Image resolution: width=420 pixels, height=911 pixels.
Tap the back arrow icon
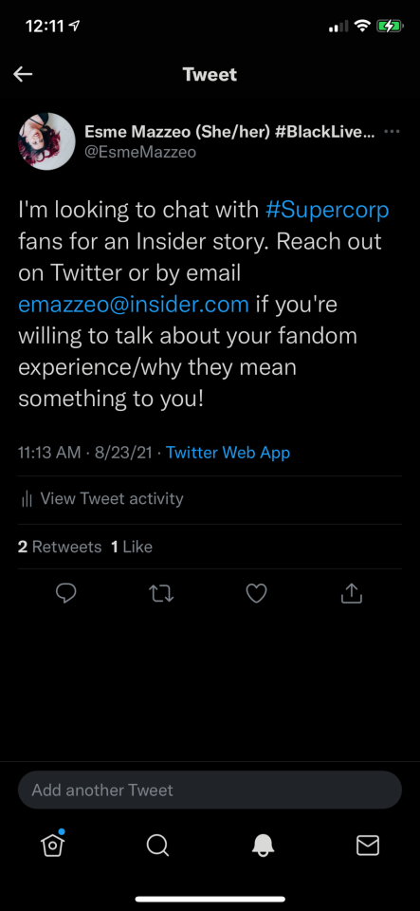click(23, 74)
